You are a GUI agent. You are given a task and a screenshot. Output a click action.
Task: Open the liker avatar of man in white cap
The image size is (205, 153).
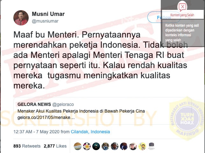point(133,146)
